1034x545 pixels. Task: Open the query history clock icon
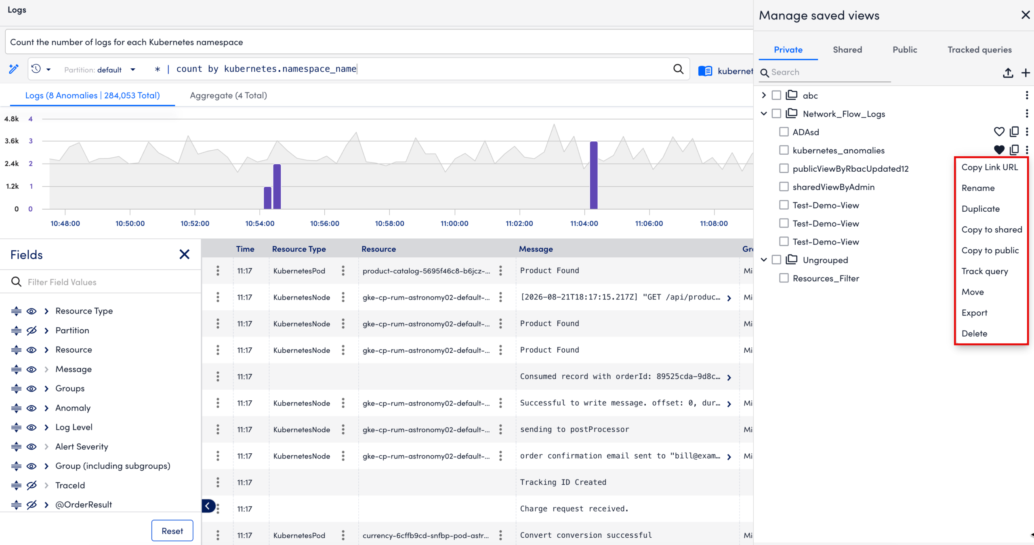click(36, 69)
